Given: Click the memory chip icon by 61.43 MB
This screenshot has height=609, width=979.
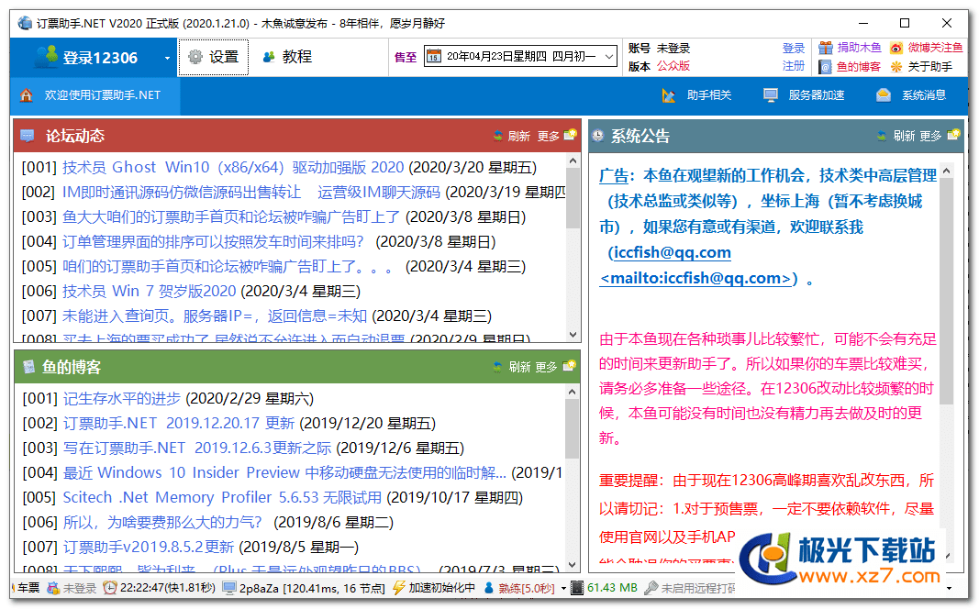Looking at the screenshot, I should click(x=577, y=588).
